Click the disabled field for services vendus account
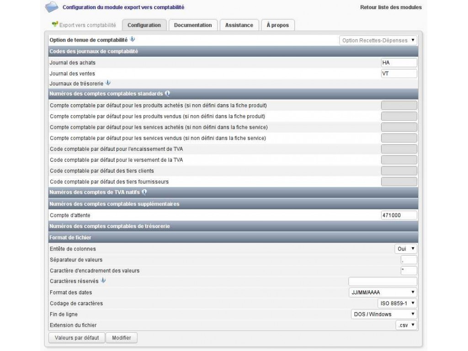The image size is (468, 351). [x=399, y=138]
